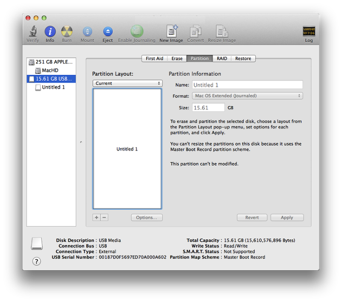Click the Apply button
342x302 pixels.
287,217
